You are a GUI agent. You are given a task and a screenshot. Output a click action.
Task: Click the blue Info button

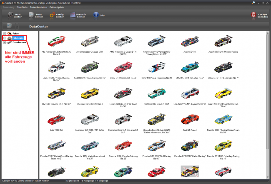pyautogui.click(x=99, y=15)
